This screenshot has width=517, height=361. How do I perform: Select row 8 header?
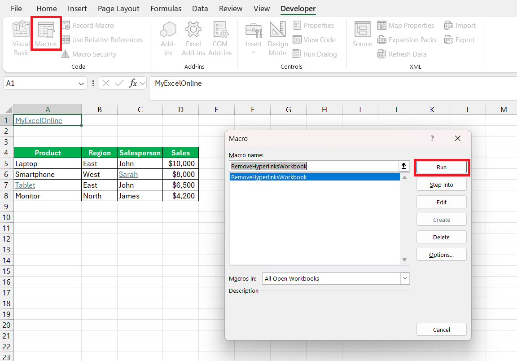[x=6, y=196]
